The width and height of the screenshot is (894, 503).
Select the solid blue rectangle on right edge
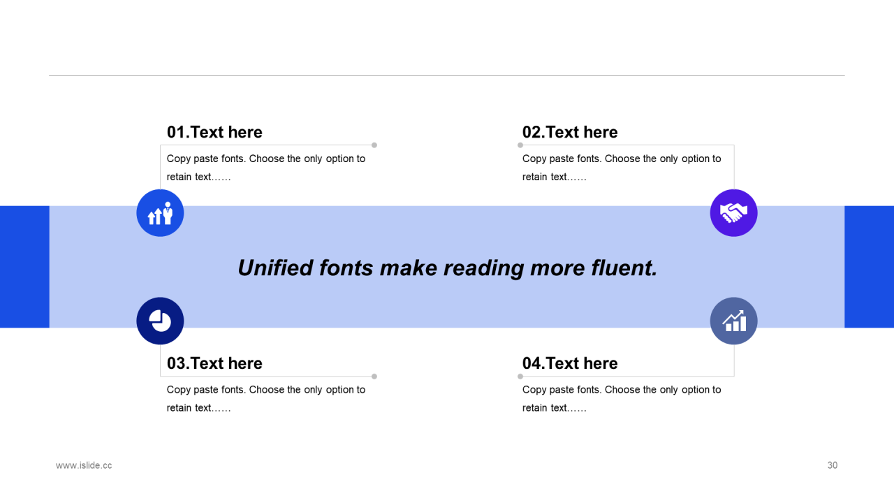(869, 267)
